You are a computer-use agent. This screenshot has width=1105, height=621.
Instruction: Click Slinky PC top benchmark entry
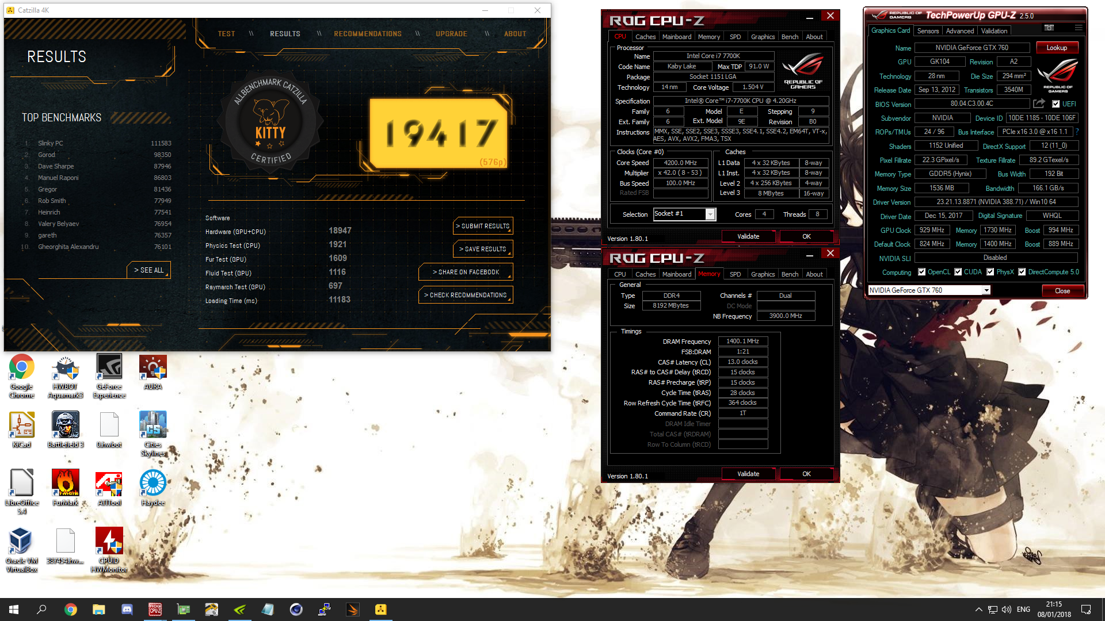[98, 143]
